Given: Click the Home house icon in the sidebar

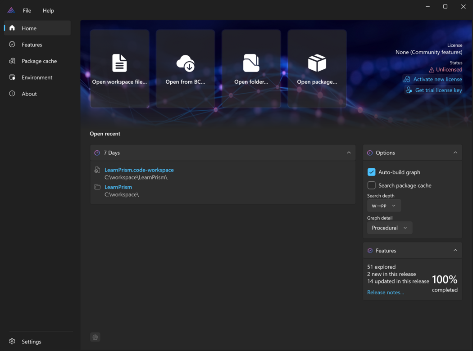Looking at the screenshot, I should pyautogui.click(x=12, y=28).
